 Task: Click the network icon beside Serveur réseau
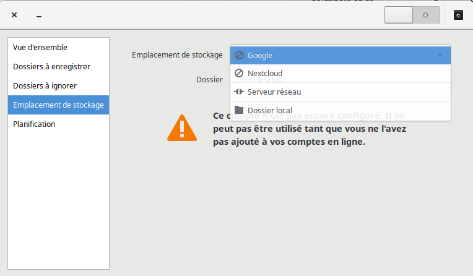point(239,92)
